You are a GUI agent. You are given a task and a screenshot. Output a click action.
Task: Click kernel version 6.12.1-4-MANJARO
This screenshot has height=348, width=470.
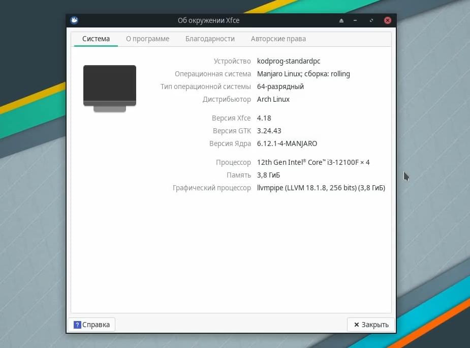tap(287, 143)
